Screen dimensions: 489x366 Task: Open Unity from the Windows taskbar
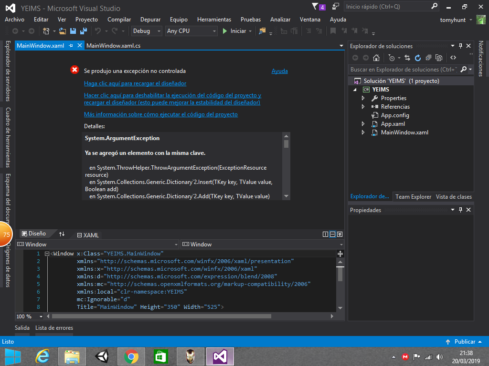[x=102, y=356]
